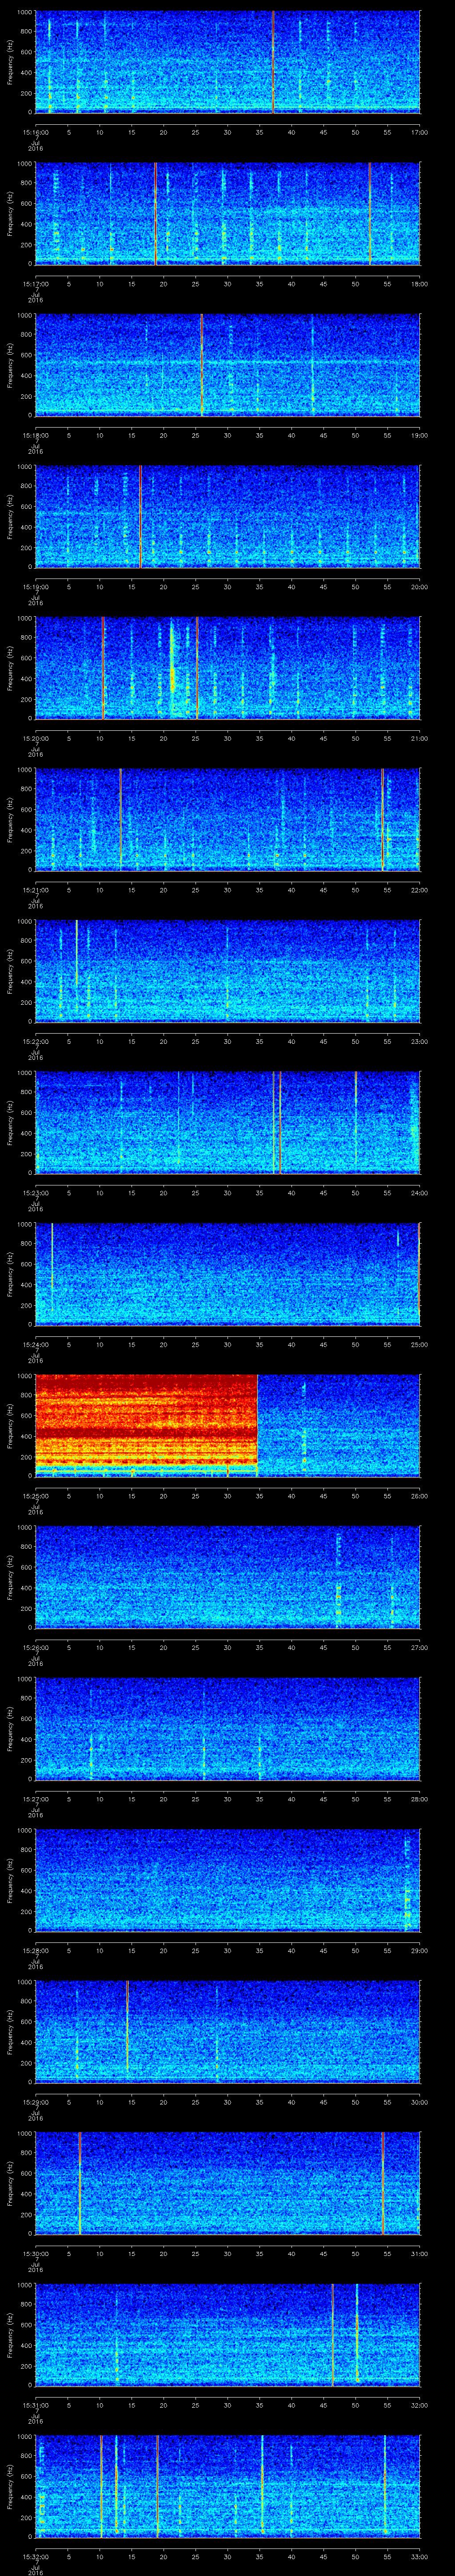
Task: Click the 15:29:00 start time label
Action: [x=36, y=2102]
